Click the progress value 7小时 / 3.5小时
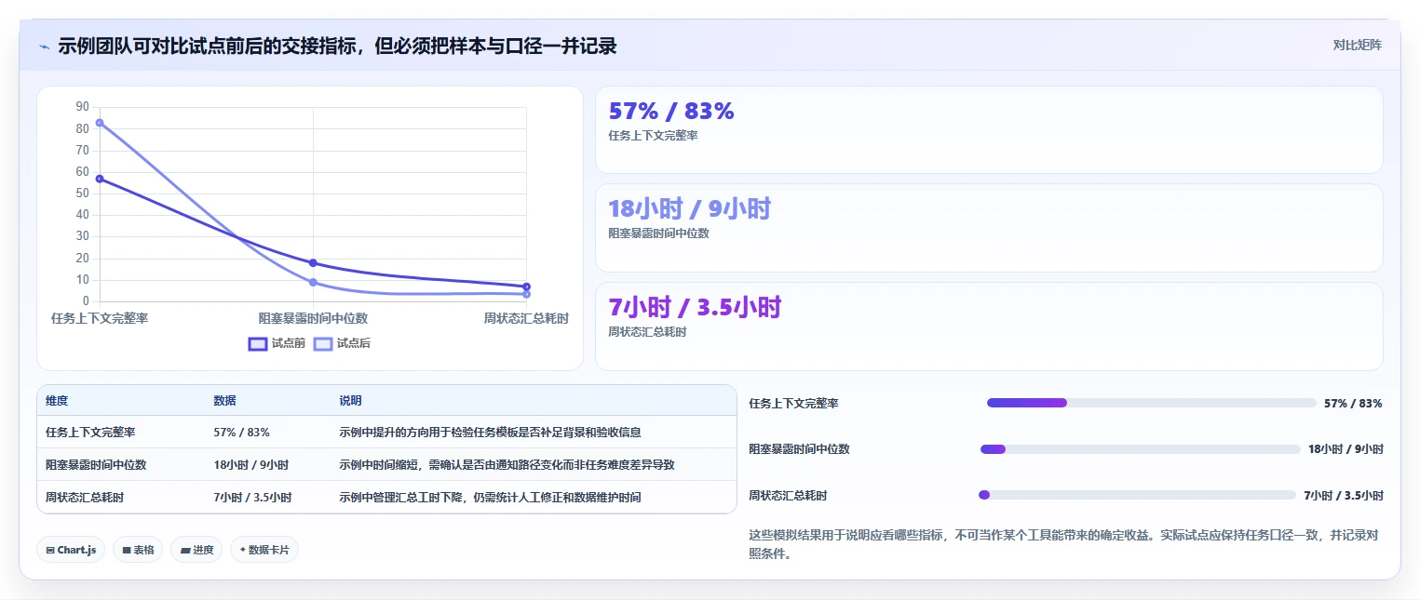Image resolution: width=1420 pixels, height=600 pixels. pyautogui.click(x=1343, y=495)
